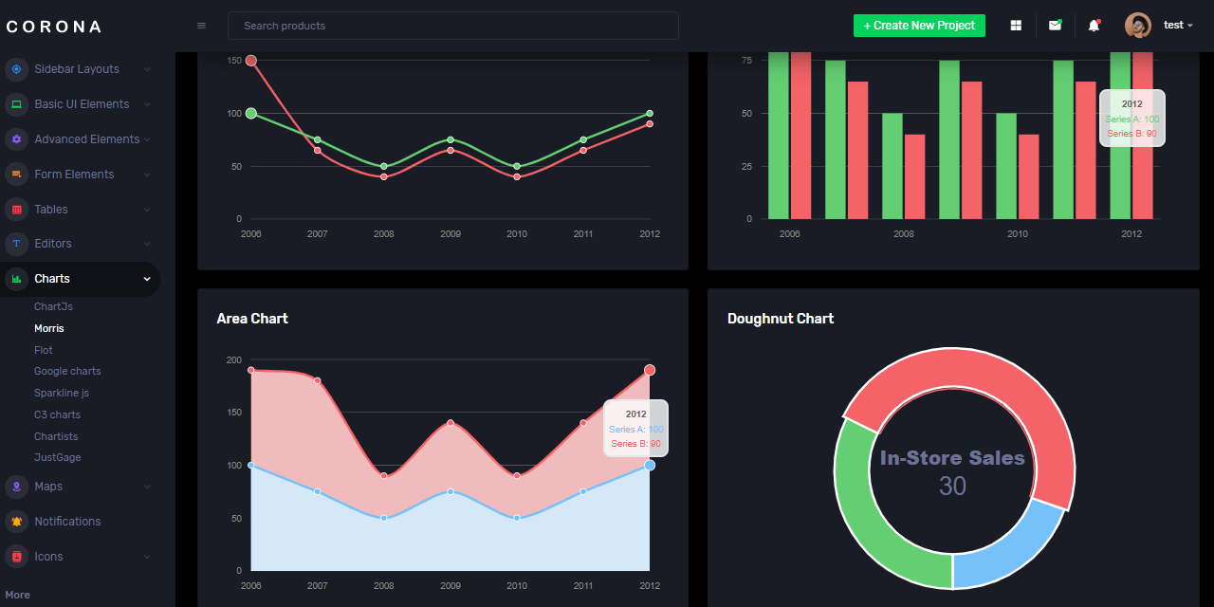Click the Create New Project button
Viewport: 1214px width, 607px height.
coord(919,26)
